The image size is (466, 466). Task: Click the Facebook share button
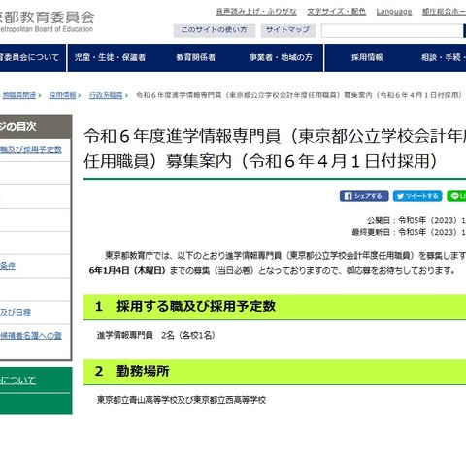(x=364, y=196)
